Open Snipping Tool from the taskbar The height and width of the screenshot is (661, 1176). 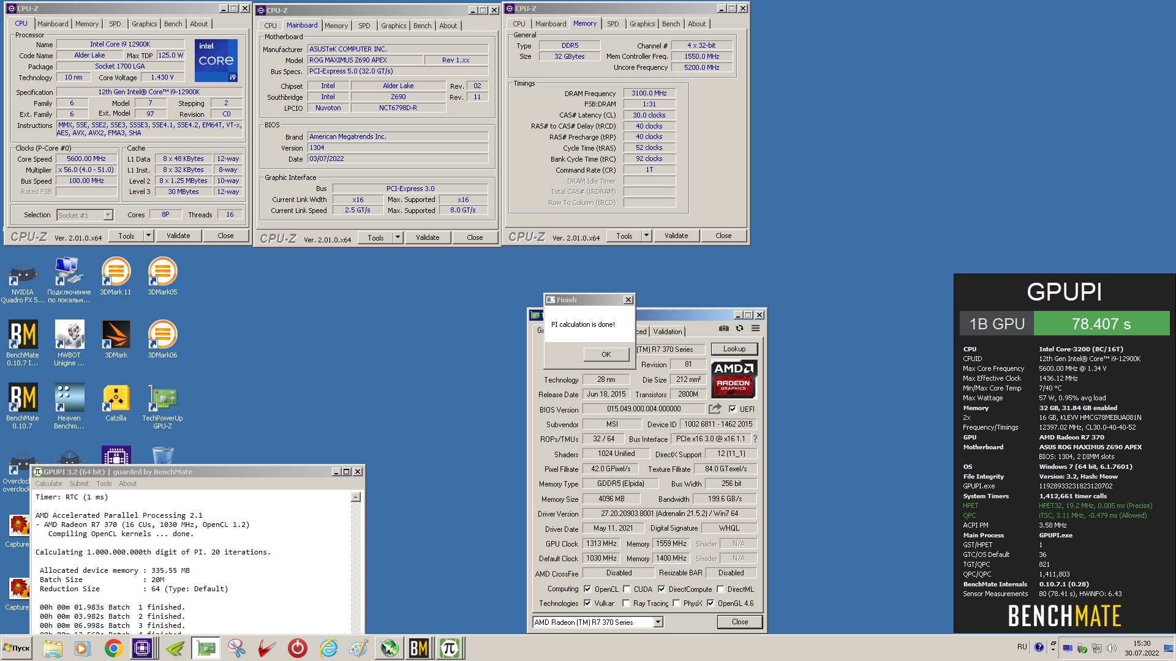(236, 648)
